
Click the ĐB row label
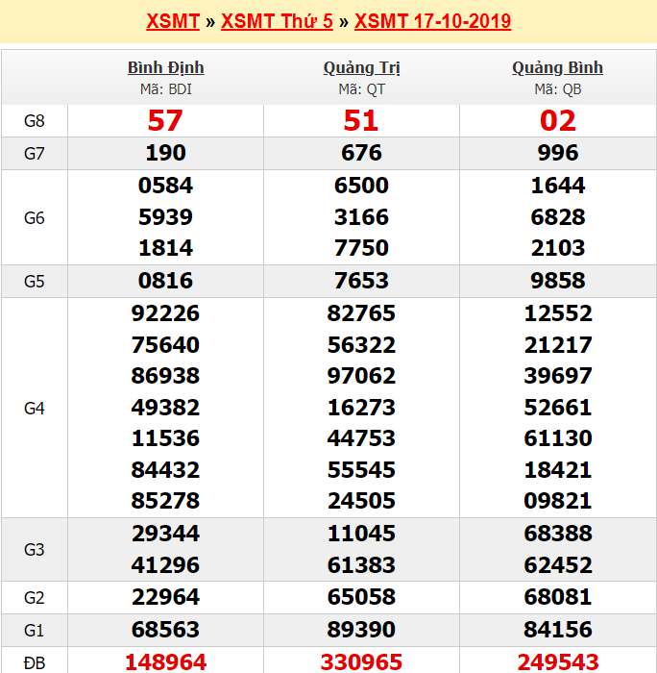tap(35, 663)
